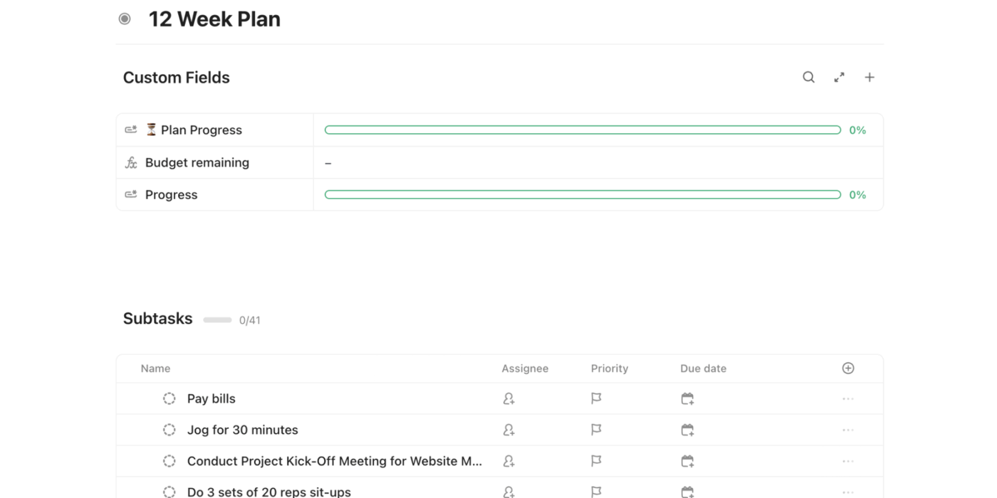Viewport: 997px width, 498px height.
Task: Open the ellipsis menu for Jog for 30 minutes
Action: coord(847,430)
